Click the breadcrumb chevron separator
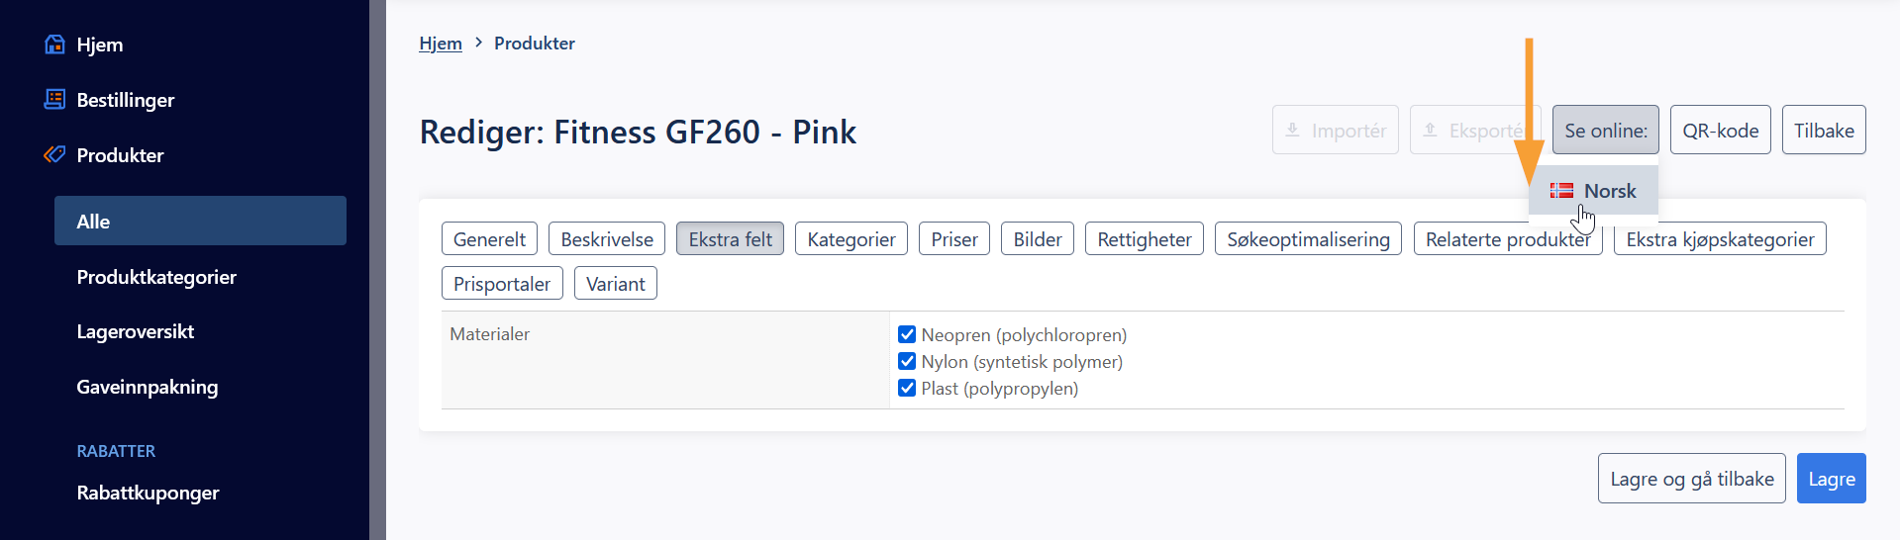This screenshot has height=540, width=1900. (478, 43)
